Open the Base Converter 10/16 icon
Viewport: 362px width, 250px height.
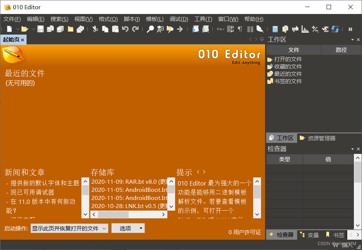tap(335, 29)
